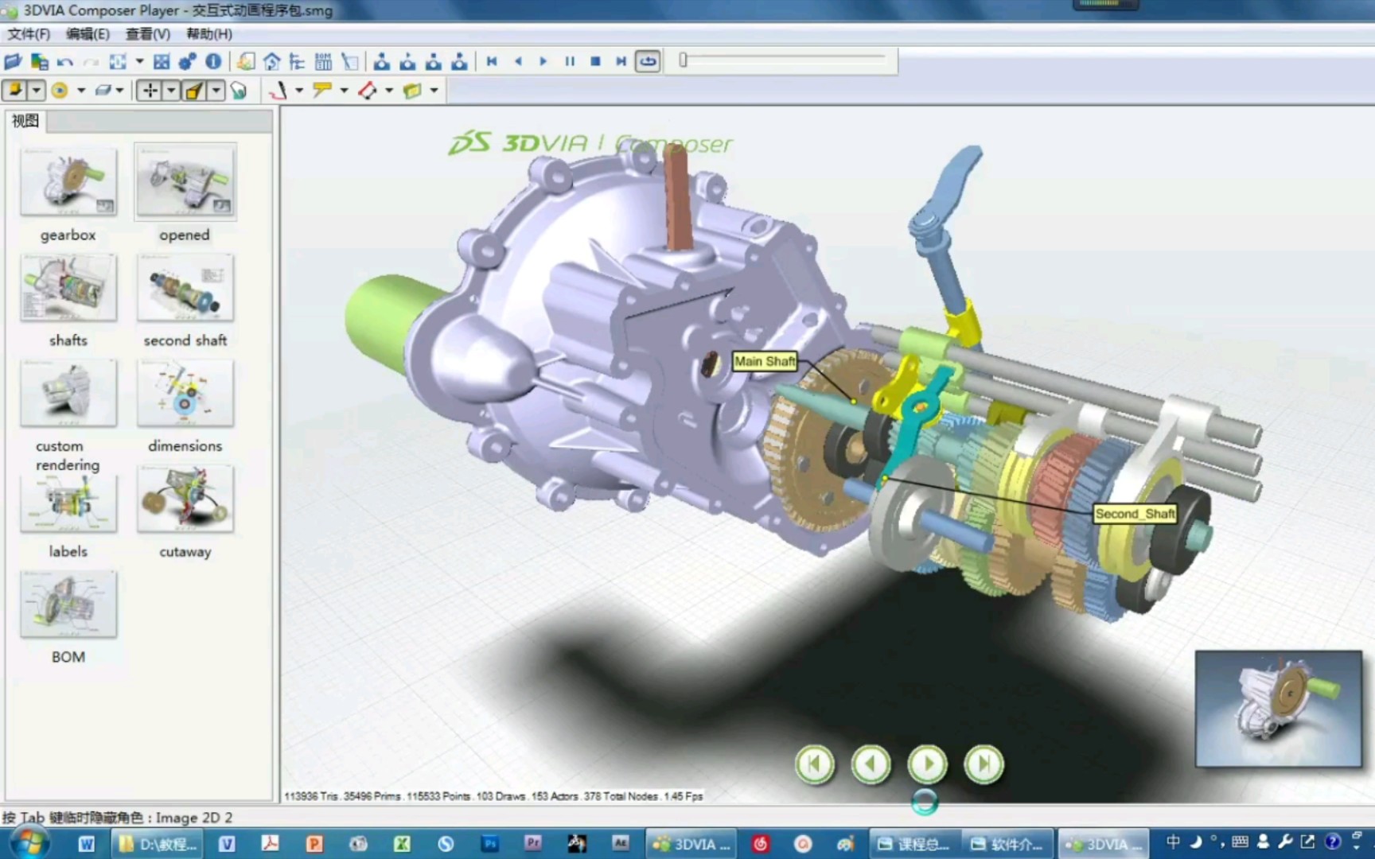Click the blue information icon
The width and height of the screenshot is (1375, 859).
(x=213, y=61)
